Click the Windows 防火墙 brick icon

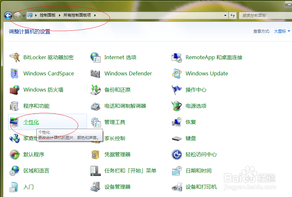pyautogui.click(x=15, y=90)
